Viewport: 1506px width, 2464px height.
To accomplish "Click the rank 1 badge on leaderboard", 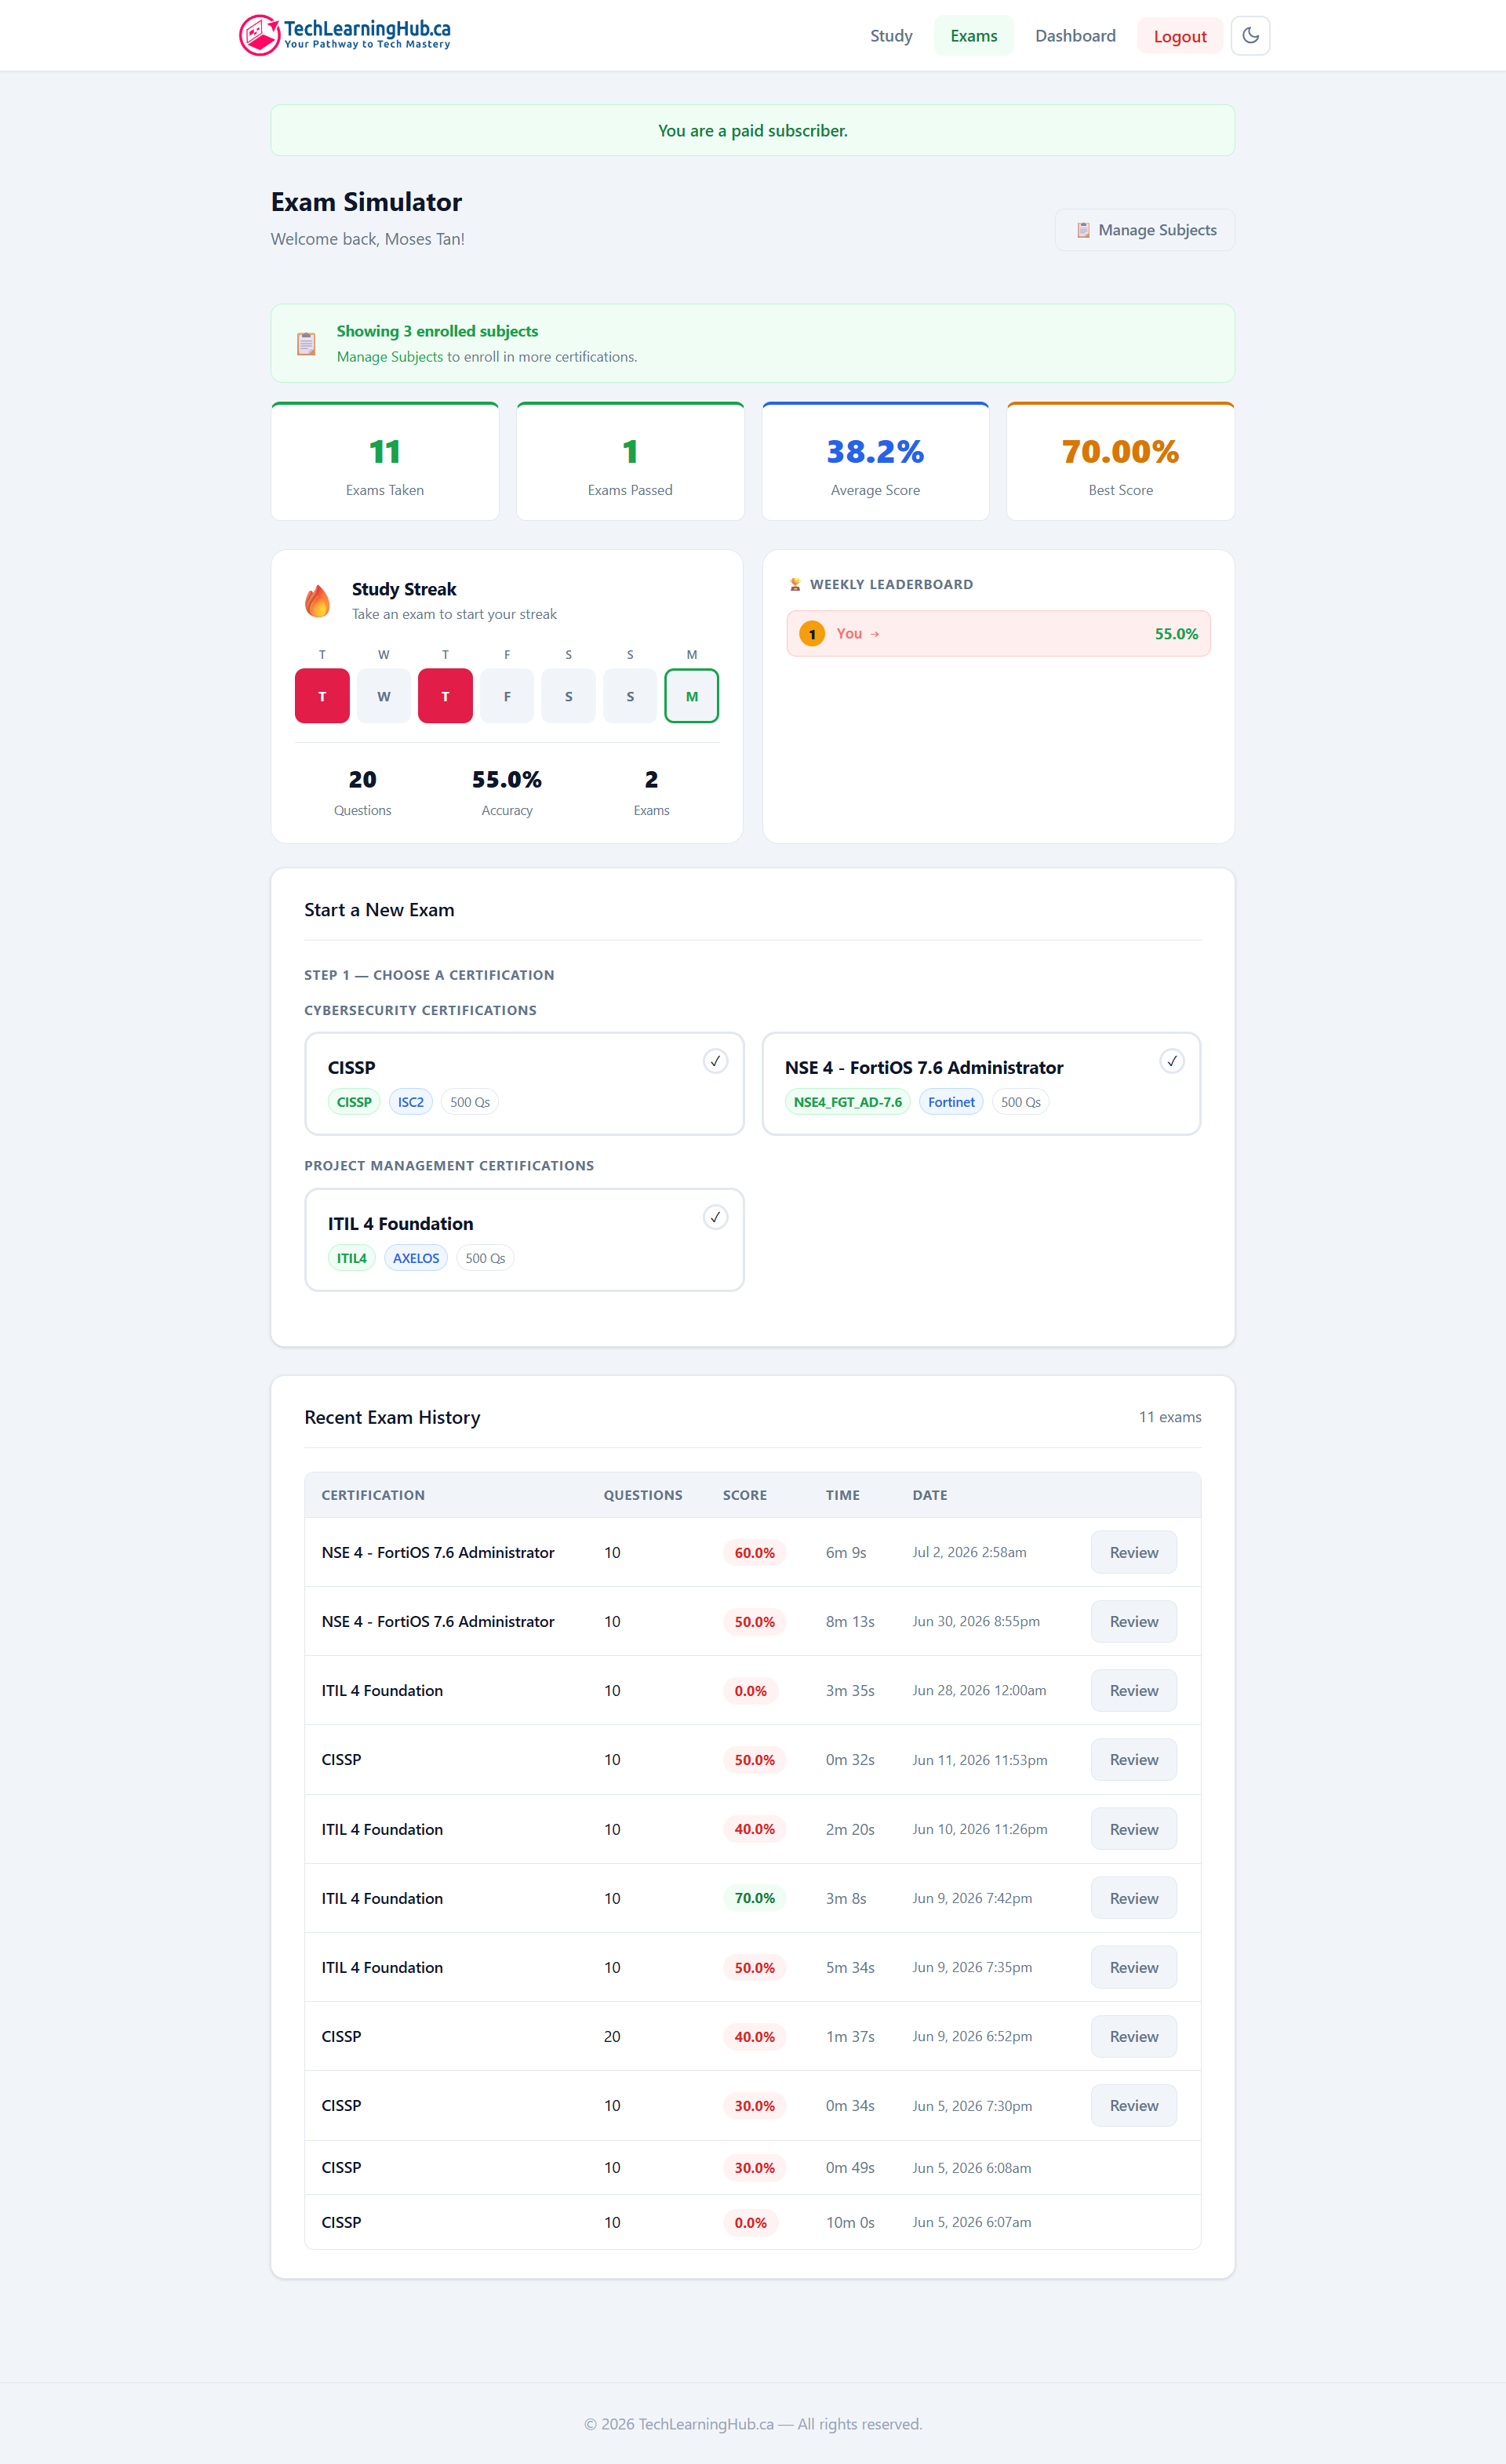I will point(812,634).
